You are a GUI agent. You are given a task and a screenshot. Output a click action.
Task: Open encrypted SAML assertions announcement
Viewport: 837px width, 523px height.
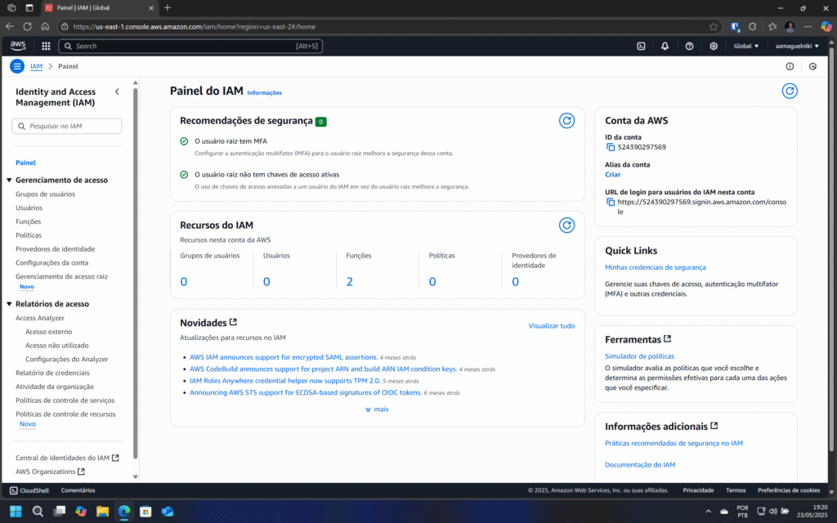tap(284, 357)
